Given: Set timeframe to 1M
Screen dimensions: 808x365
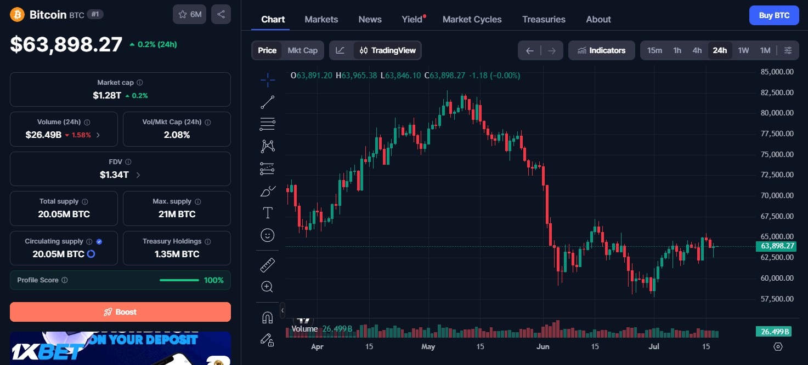Looking at the screenshot, I should 765,50.
